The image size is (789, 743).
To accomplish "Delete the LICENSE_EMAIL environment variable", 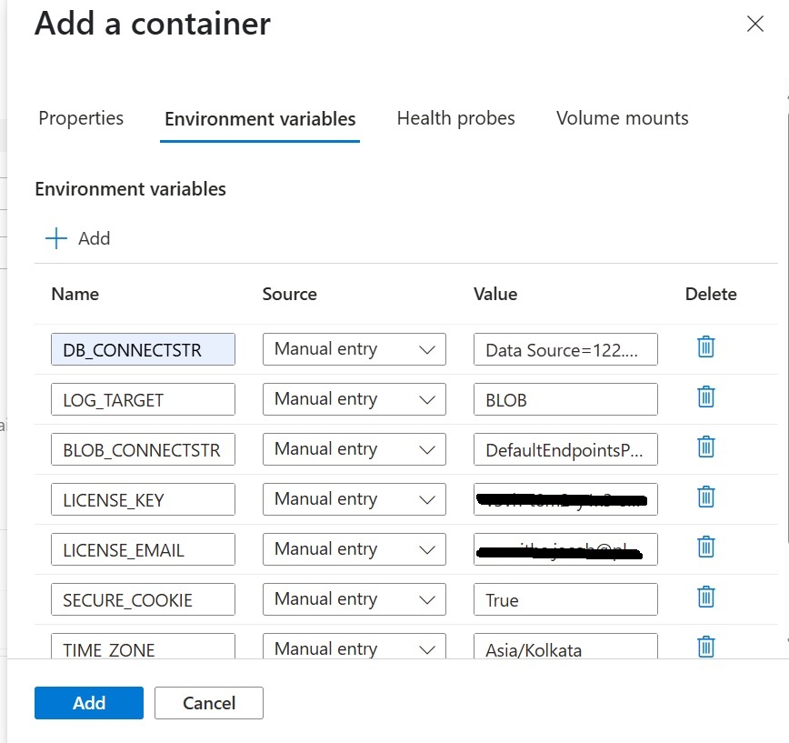I will coord(705,547).
